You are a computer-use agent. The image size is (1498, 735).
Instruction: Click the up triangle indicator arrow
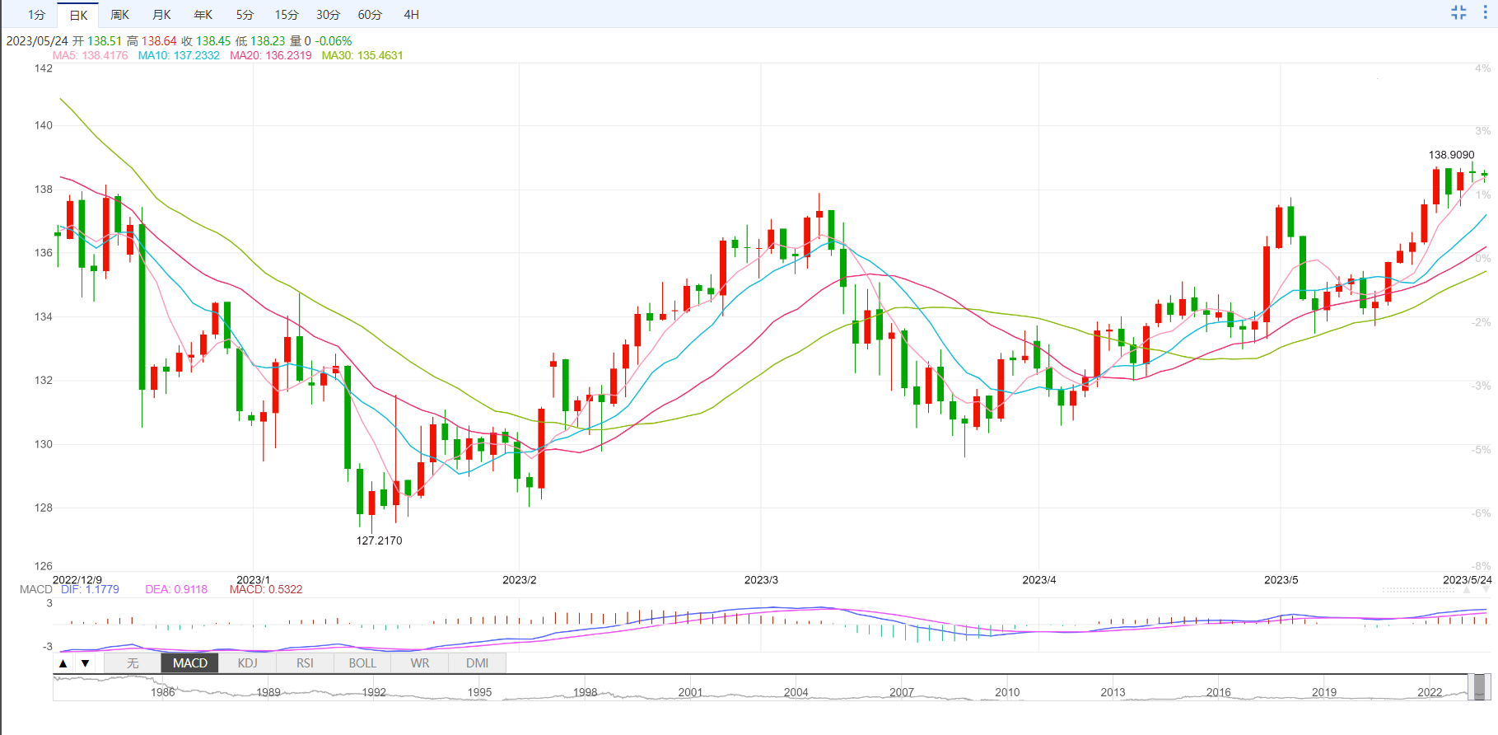pyautogui.click(x=63, y=663)
